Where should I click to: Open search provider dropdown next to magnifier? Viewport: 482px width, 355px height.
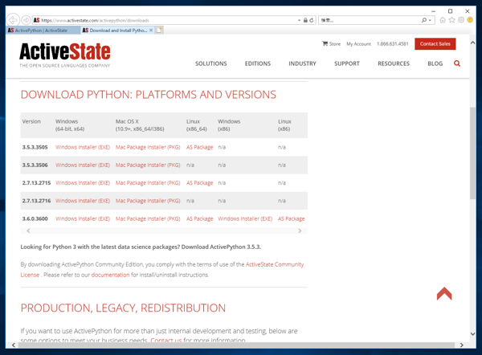coord(430,20)
